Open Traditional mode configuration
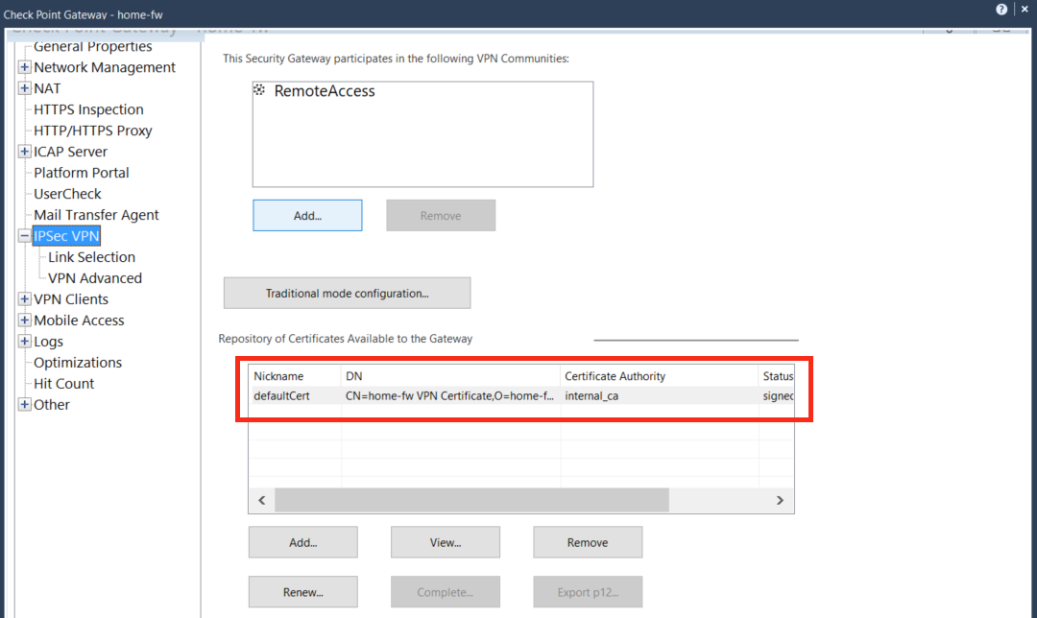The height and width of the screenshot is (618, 1037). click(x=347, y=292)
